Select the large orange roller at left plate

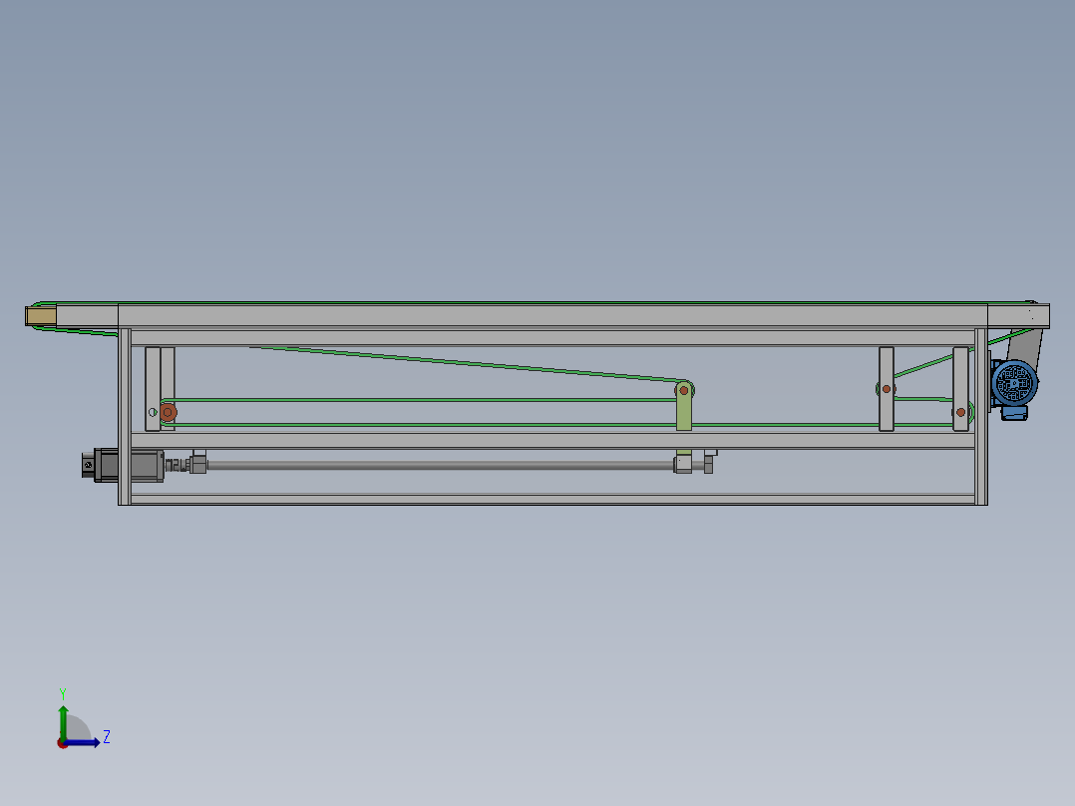(x=168, y=412)
